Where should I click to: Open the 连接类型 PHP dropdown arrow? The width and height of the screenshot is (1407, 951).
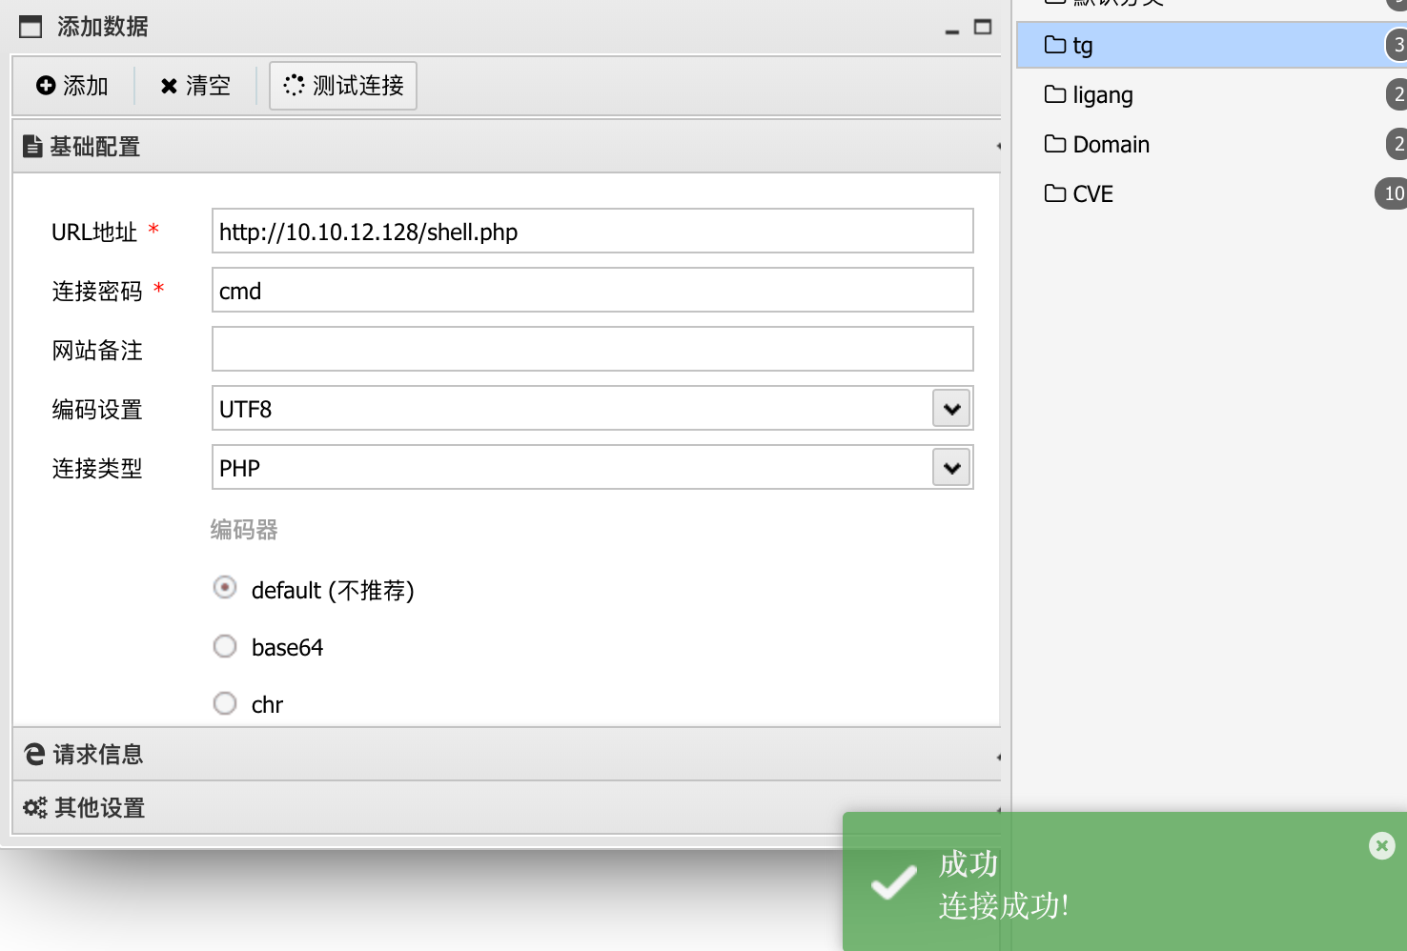pos(951,468)
